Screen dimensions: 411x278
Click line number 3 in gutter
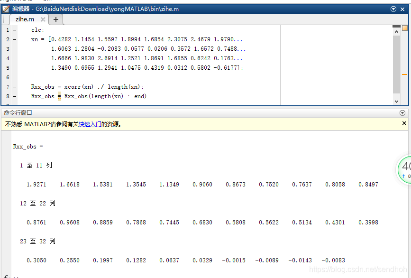click(x=8, y=49)
